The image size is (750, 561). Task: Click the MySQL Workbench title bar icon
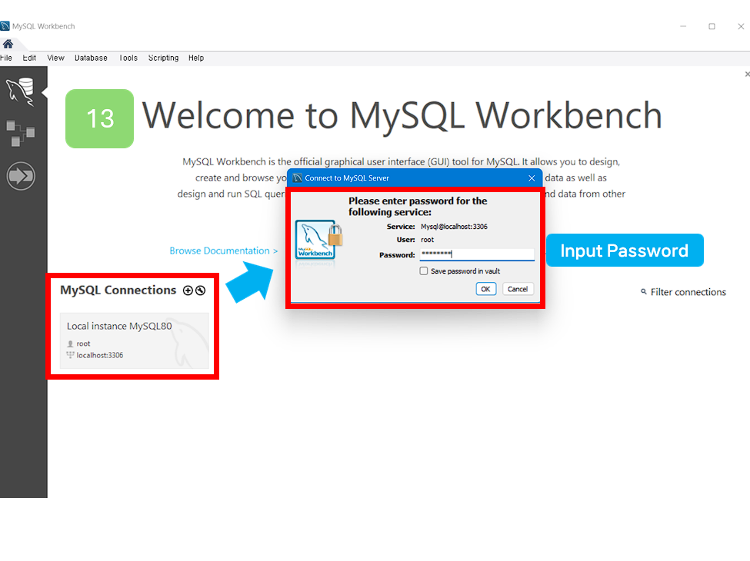(x=5, y=26)
